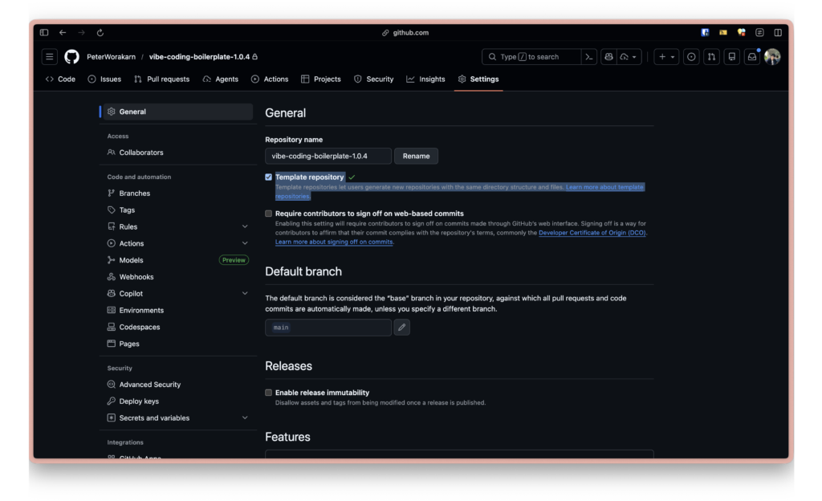Enable require contributors to sign off on commits

269,213
